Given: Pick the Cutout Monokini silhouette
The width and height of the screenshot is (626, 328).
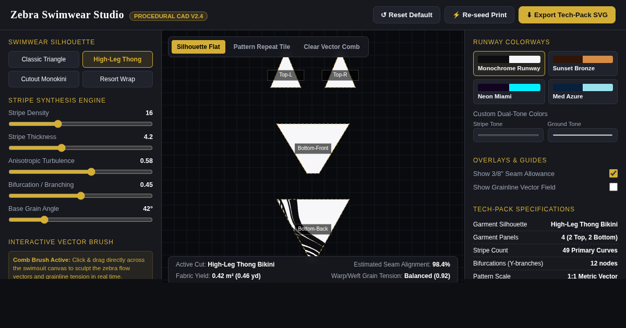Looking at the screenshot, I should (44, 79).
